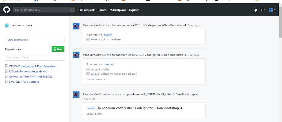The image size is (282, 122).
Task: Click the Updated Mar 9 text
Action: point(95,113)
